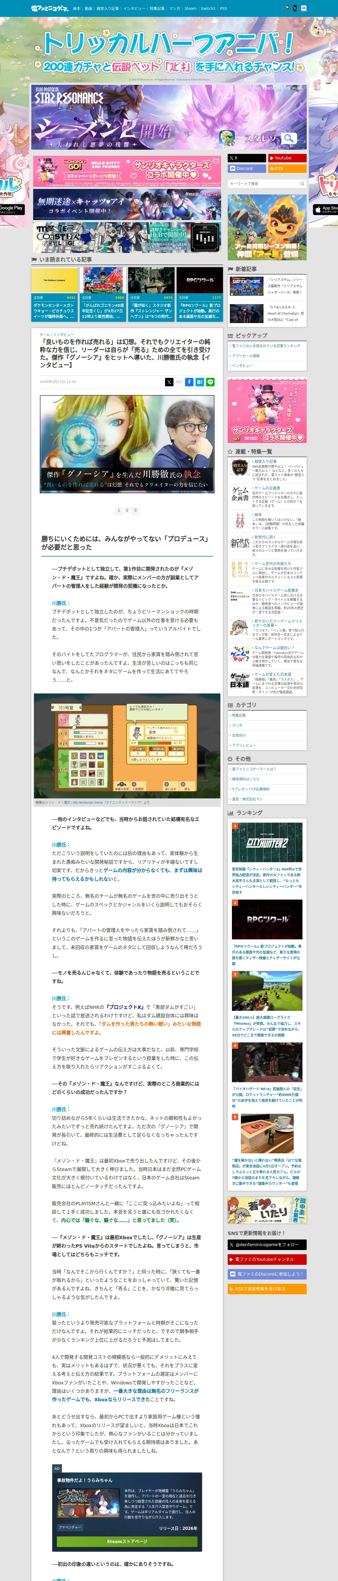Viewport: 338px width, 1581px height.
Task: Open 殿堂入り記事 series icon
Action: [x=239, y=468]
